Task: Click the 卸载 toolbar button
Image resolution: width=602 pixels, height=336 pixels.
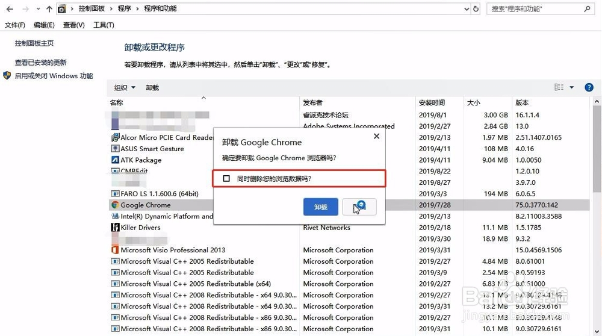Action: [x=152, y=87]
